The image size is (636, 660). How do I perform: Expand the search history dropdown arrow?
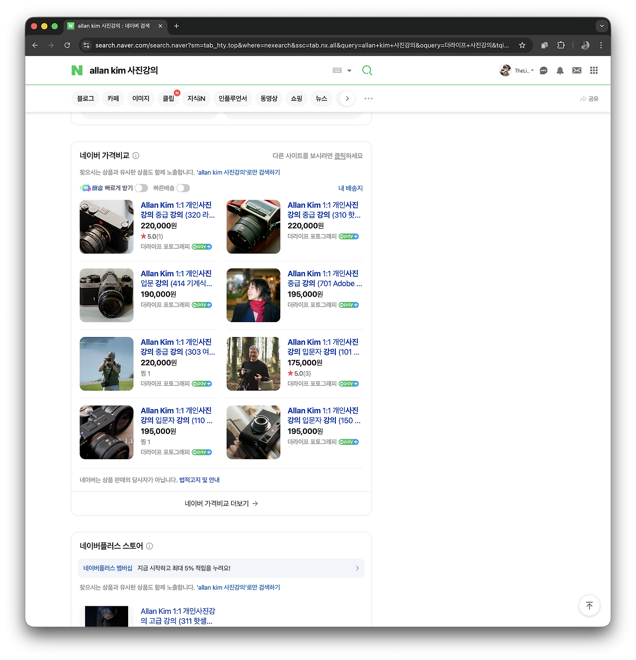pyautogui.click(x=349, y=71)
